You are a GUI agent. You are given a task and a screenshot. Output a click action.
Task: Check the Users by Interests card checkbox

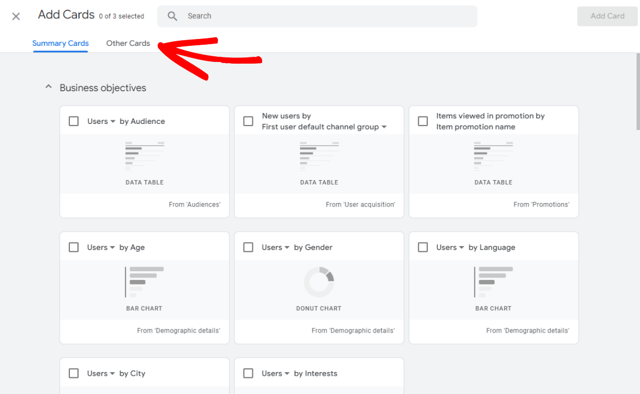pyautogui.click(x=248, y=373)
